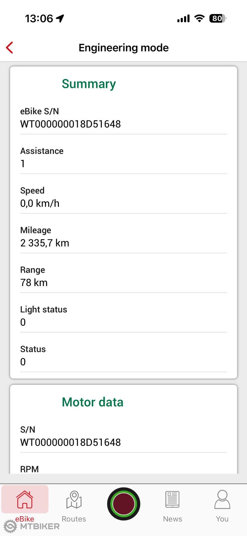
Task: Tap the motor S/N value
Action: click(x=70, y=442)
